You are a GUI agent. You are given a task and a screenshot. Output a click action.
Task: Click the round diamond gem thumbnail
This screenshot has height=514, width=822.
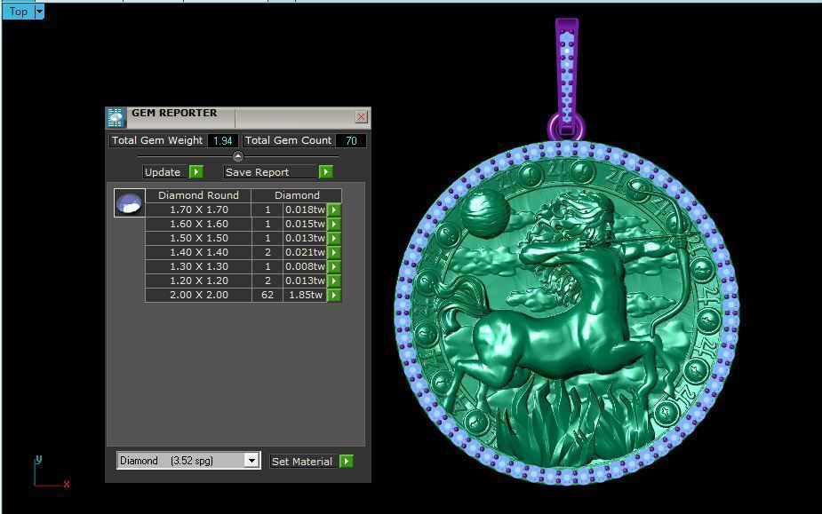(129, 203)
